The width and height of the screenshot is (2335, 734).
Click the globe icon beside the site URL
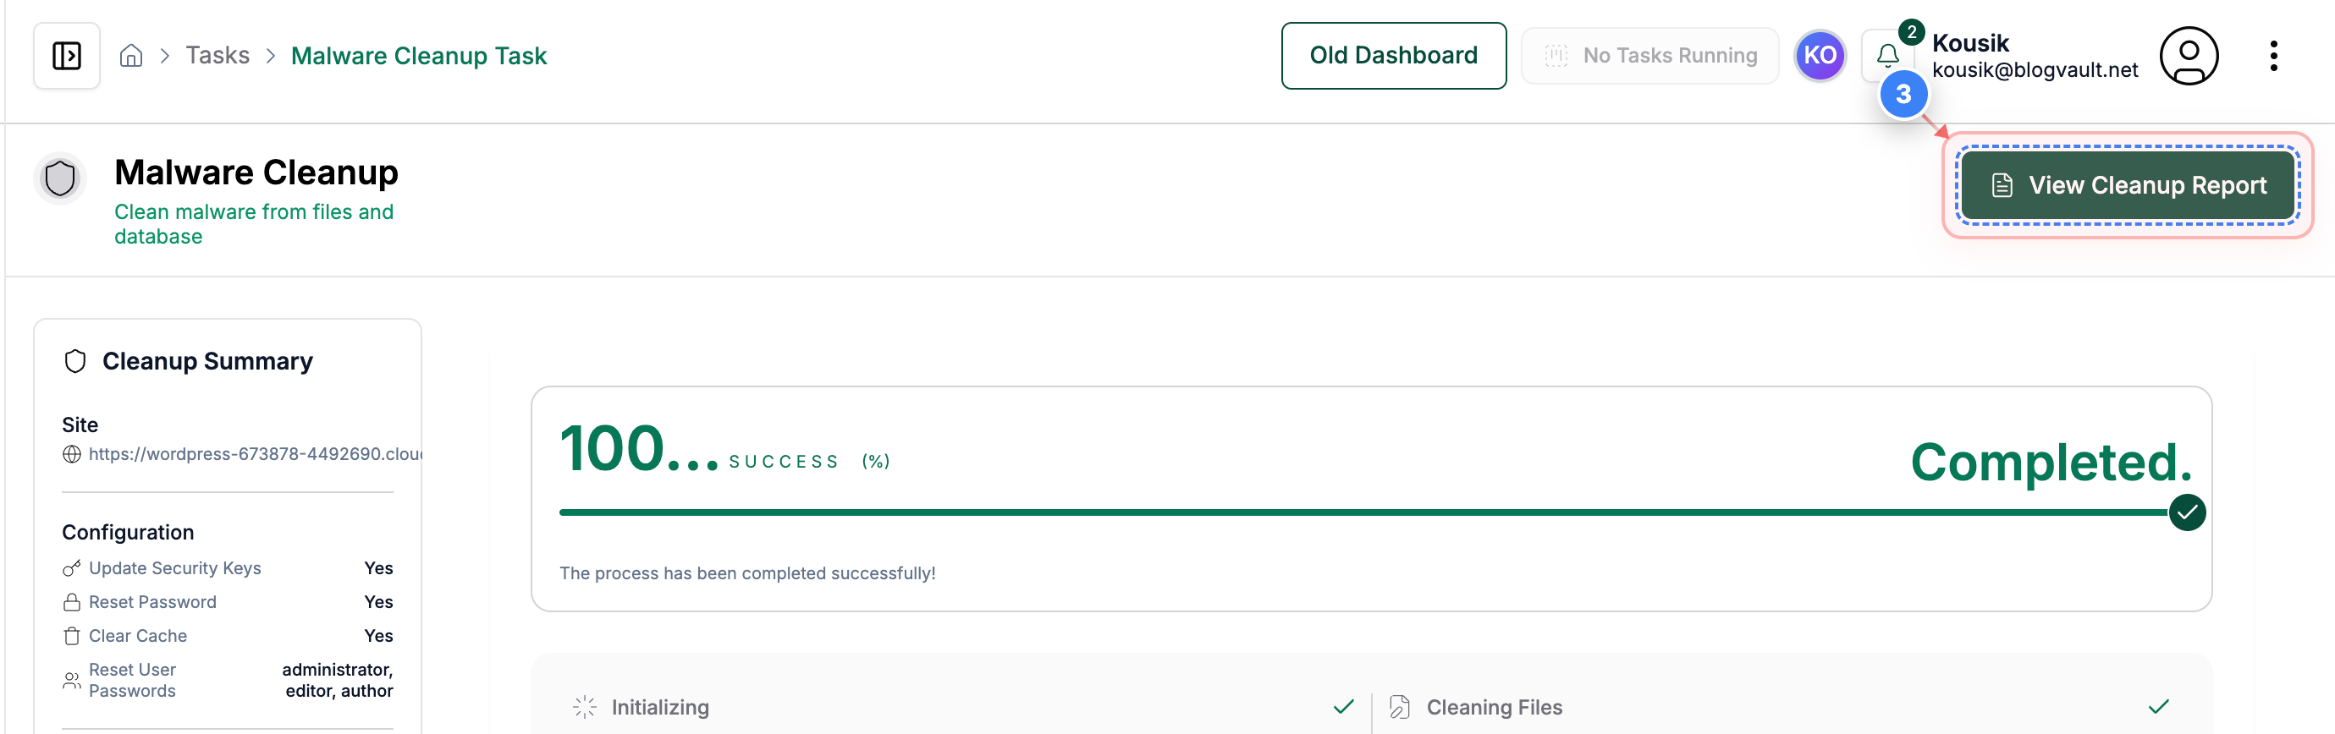[72, 455]
